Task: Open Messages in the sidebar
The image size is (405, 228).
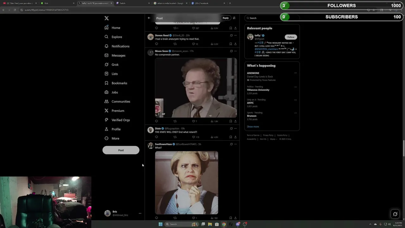Action: (115, 55)
